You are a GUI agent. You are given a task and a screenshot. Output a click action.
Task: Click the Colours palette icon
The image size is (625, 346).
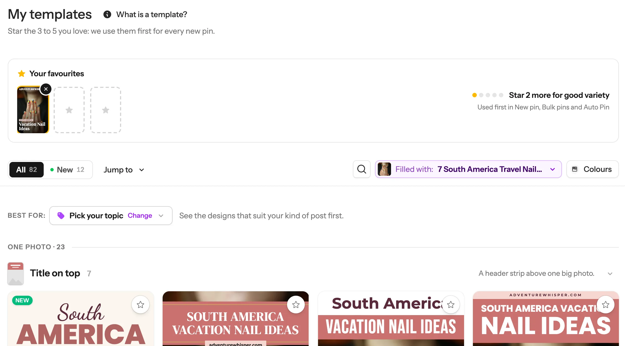575,169
